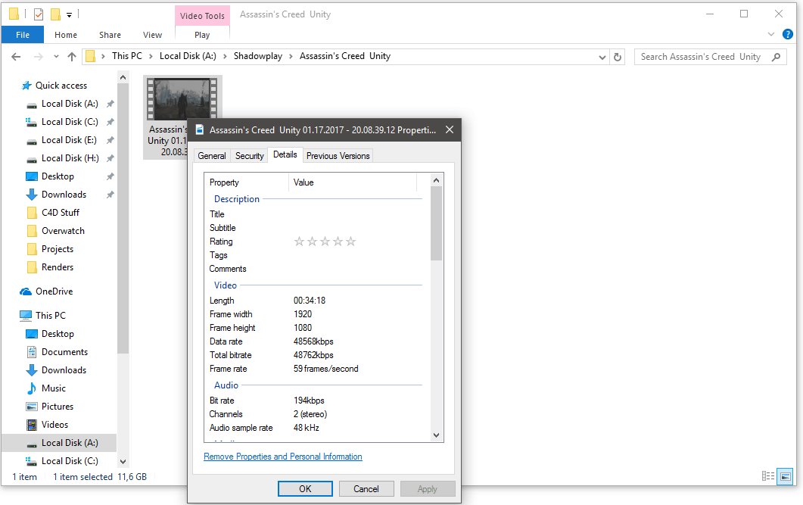Switch to Large thumbnails view icon
Viewport: 803px width, 505px height.
tap(785, 476)
